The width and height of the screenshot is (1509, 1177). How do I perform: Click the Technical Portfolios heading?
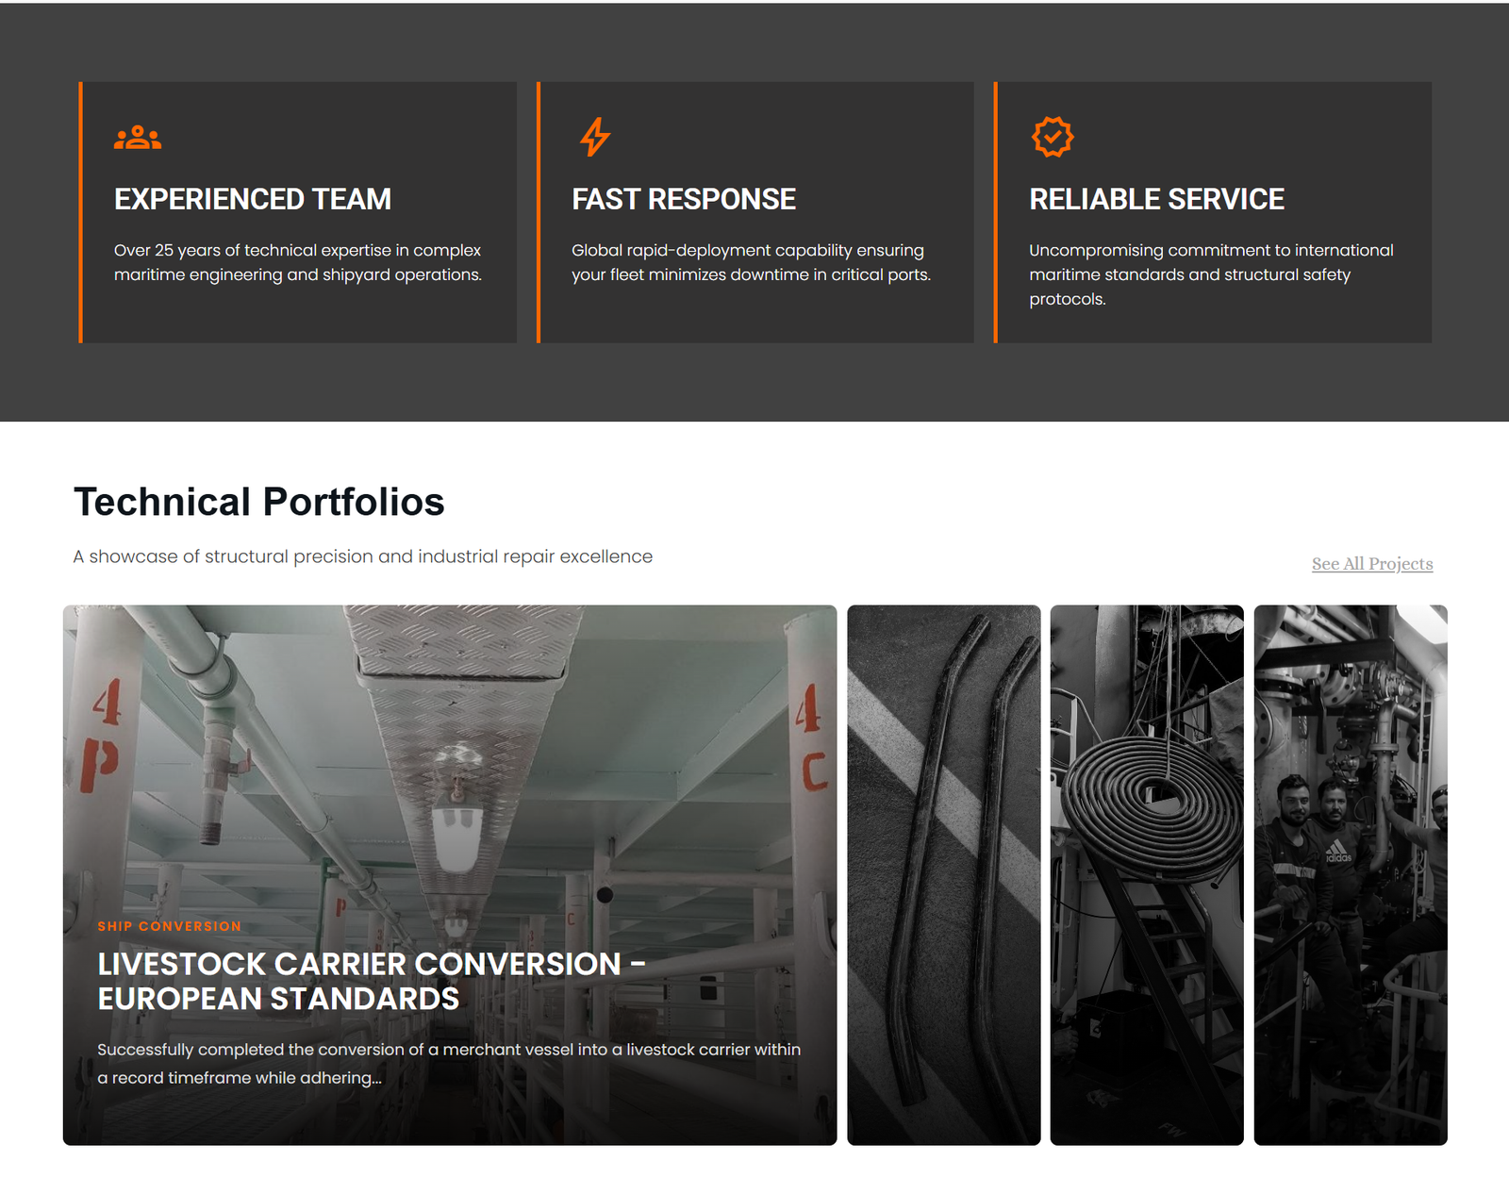(x=259, y=502)
